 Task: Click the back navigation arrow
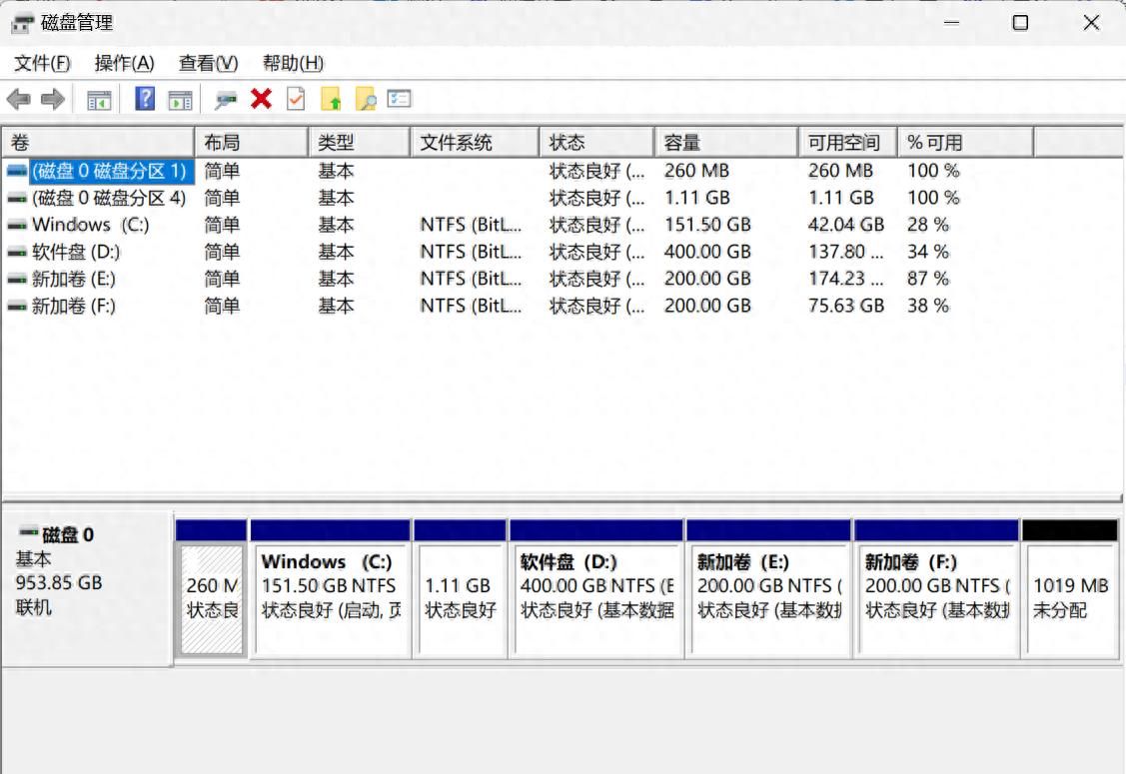point(17,99)
